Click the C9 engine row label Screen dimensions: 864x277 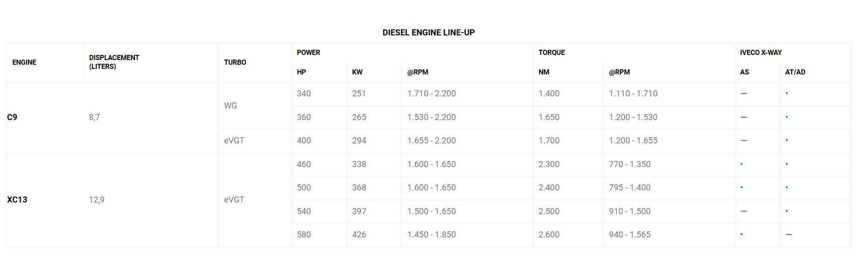12,117
